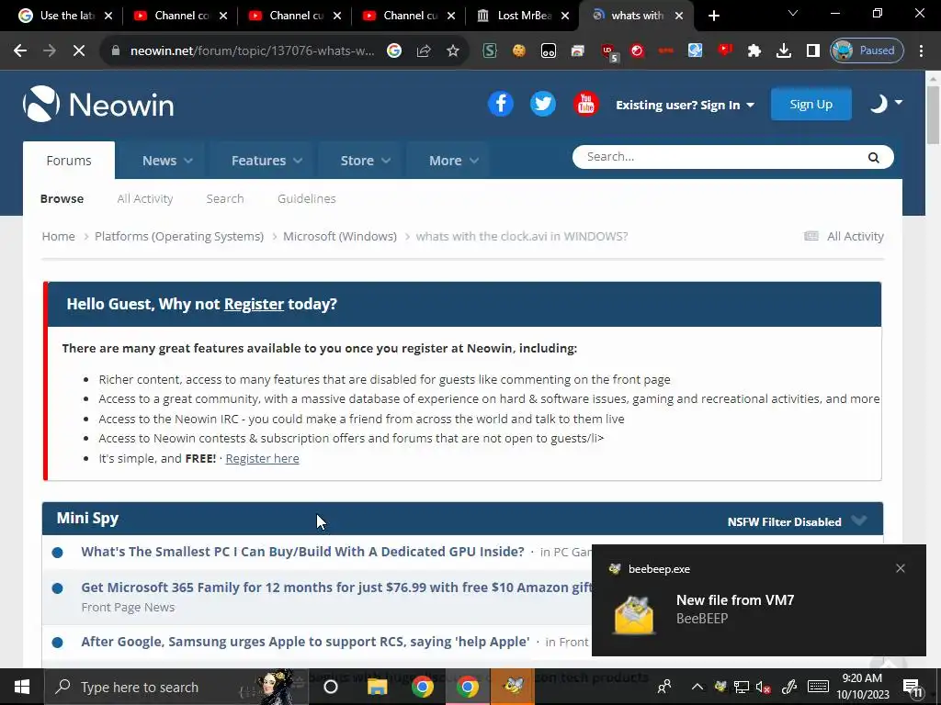Image resolution: width=941 pixels, height=705 pixels.
Task: Click Windows taskbar search box
Action: [176, 687]
